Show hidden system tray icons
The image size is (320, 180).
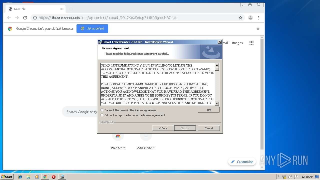(279, 177)
